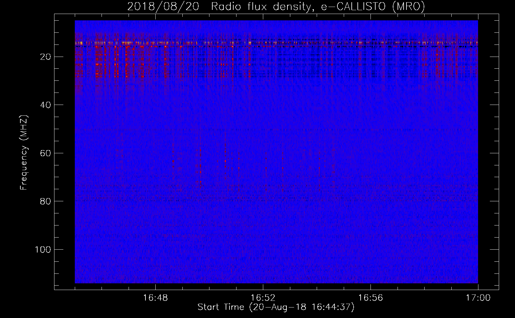
Task: Click the 16:48 time tick label
Action: tap(155, 298)
